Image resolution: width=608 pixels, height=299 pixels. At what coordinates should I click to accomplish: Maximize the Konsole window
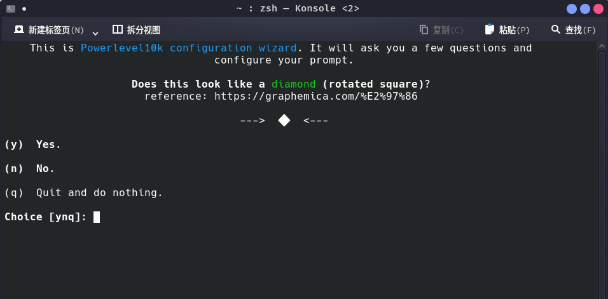585,9
